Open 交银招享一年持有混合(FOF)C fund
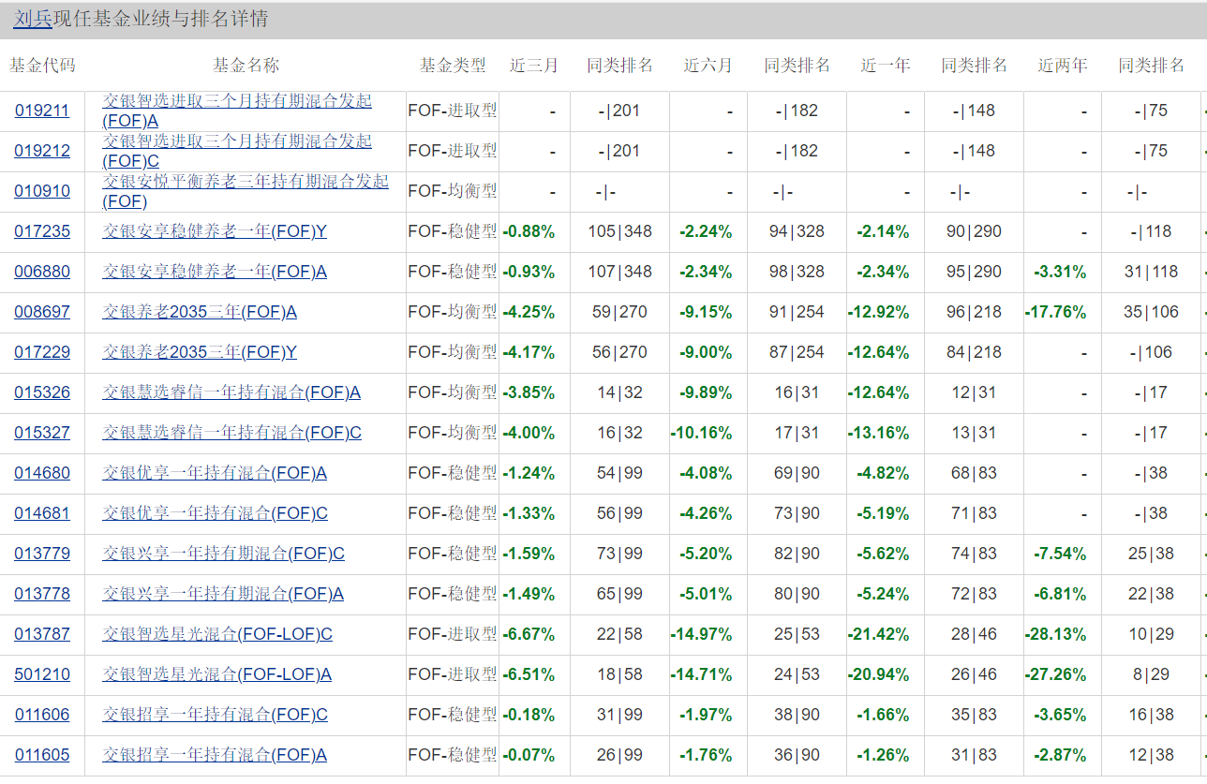The image size is (1207, 784). pyautogui.click(x=215, y=715)
